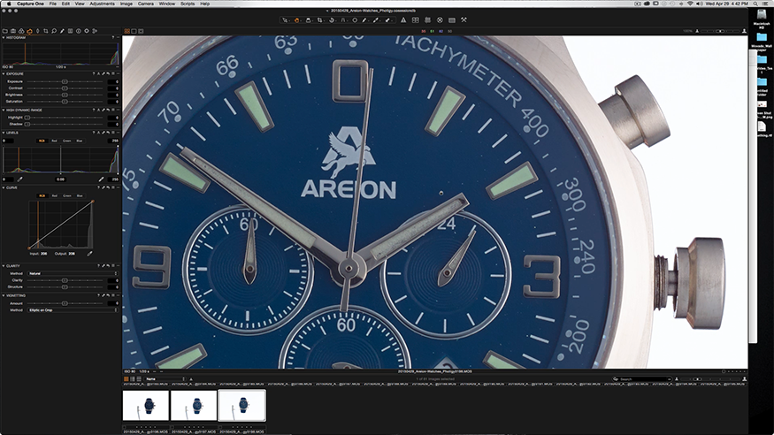Open the Library tool tab folder icon
Screen dimensions: 774x435
tap(5, 31)
